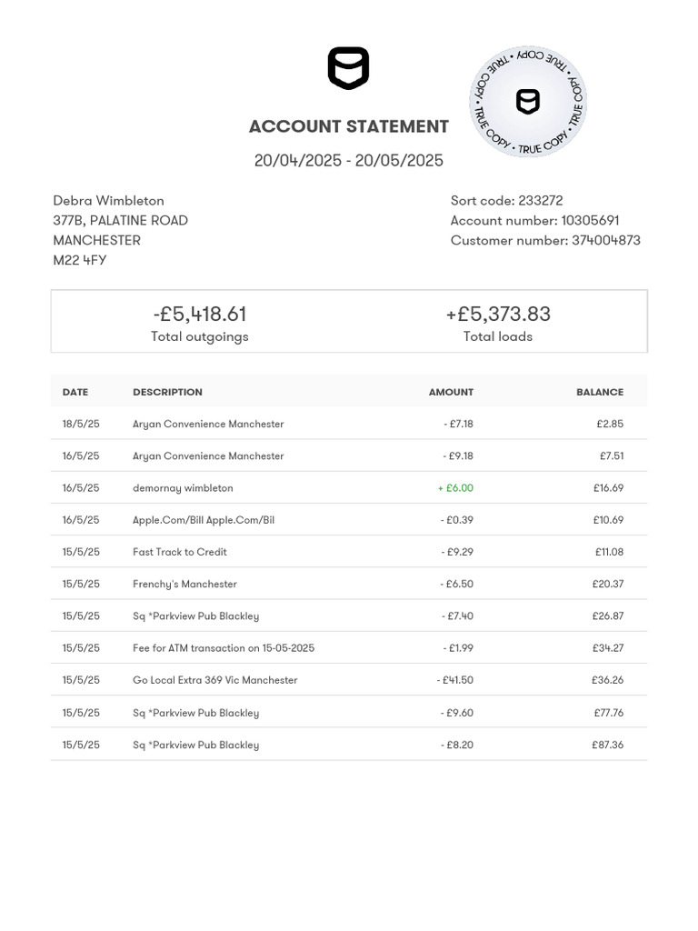This screenshot has height=931, width=698.
Task: Select the demornay wimbleton description
Action: pos(183,488)
